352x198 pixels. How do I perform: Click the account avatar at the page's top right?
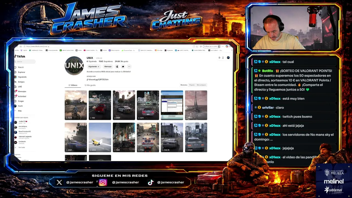(x=228, y=57)
